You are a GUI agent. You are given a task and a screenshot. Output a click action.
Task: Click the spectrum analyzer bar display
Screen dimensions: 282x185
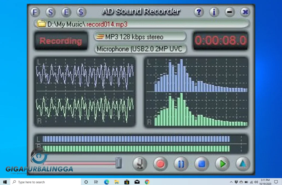pos(197,92)
